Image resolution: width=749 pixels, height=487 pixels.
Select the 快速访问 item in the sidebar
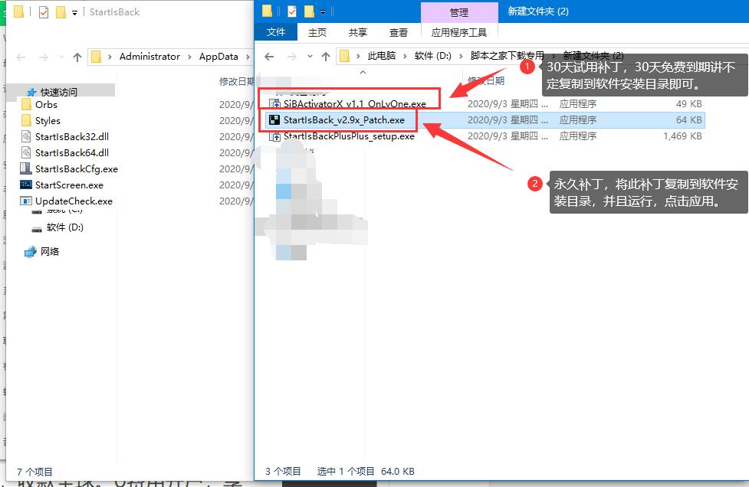coord(59,92)
